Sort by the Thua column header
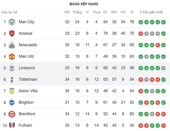This screenshot has height=131, width=170. point(96,12)
